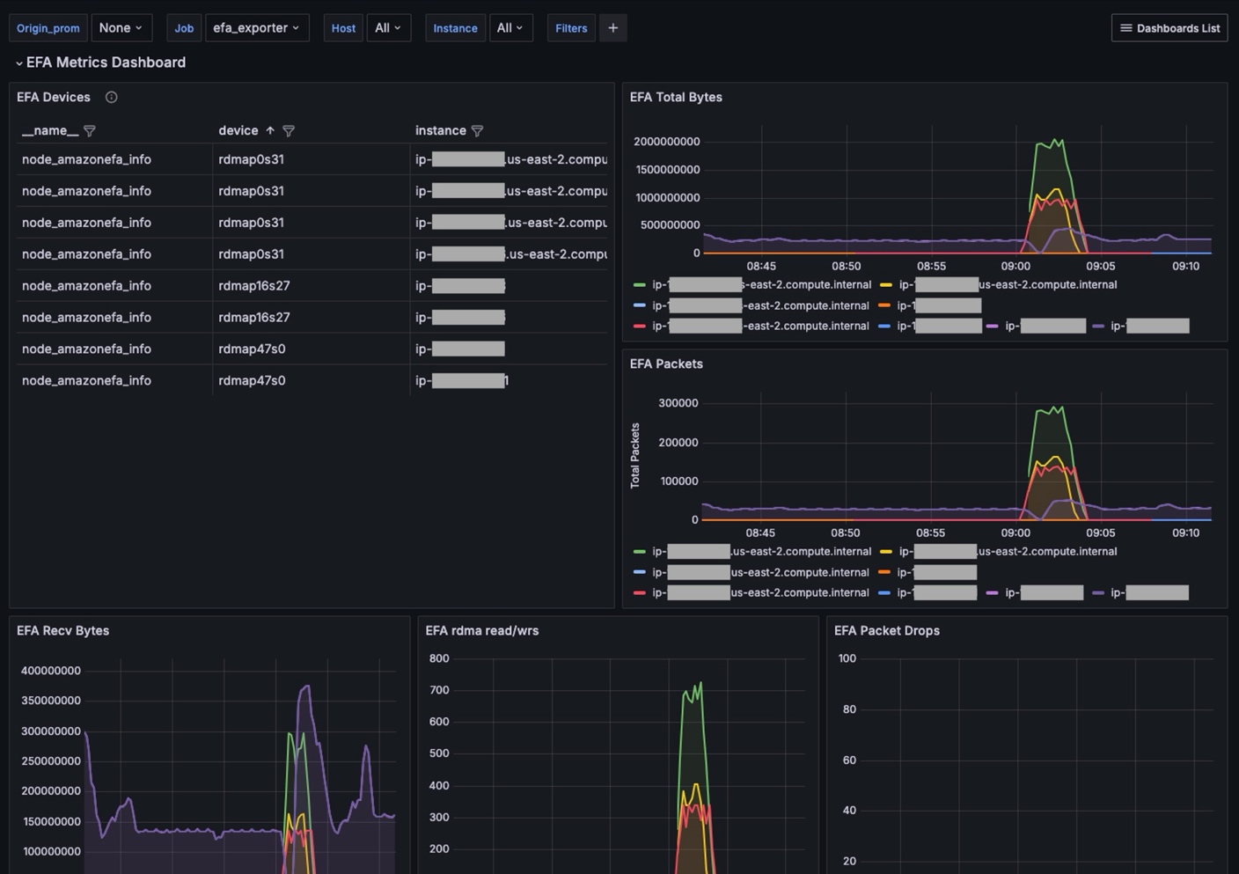Click the 09:10 time label in EFA Total Bytes
Screen dimensions: 1239x874
pos(1185,266)
